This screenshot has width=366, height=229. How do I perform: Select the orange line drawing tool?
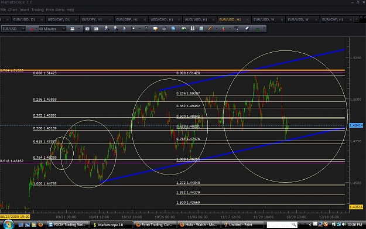[210, 29]
